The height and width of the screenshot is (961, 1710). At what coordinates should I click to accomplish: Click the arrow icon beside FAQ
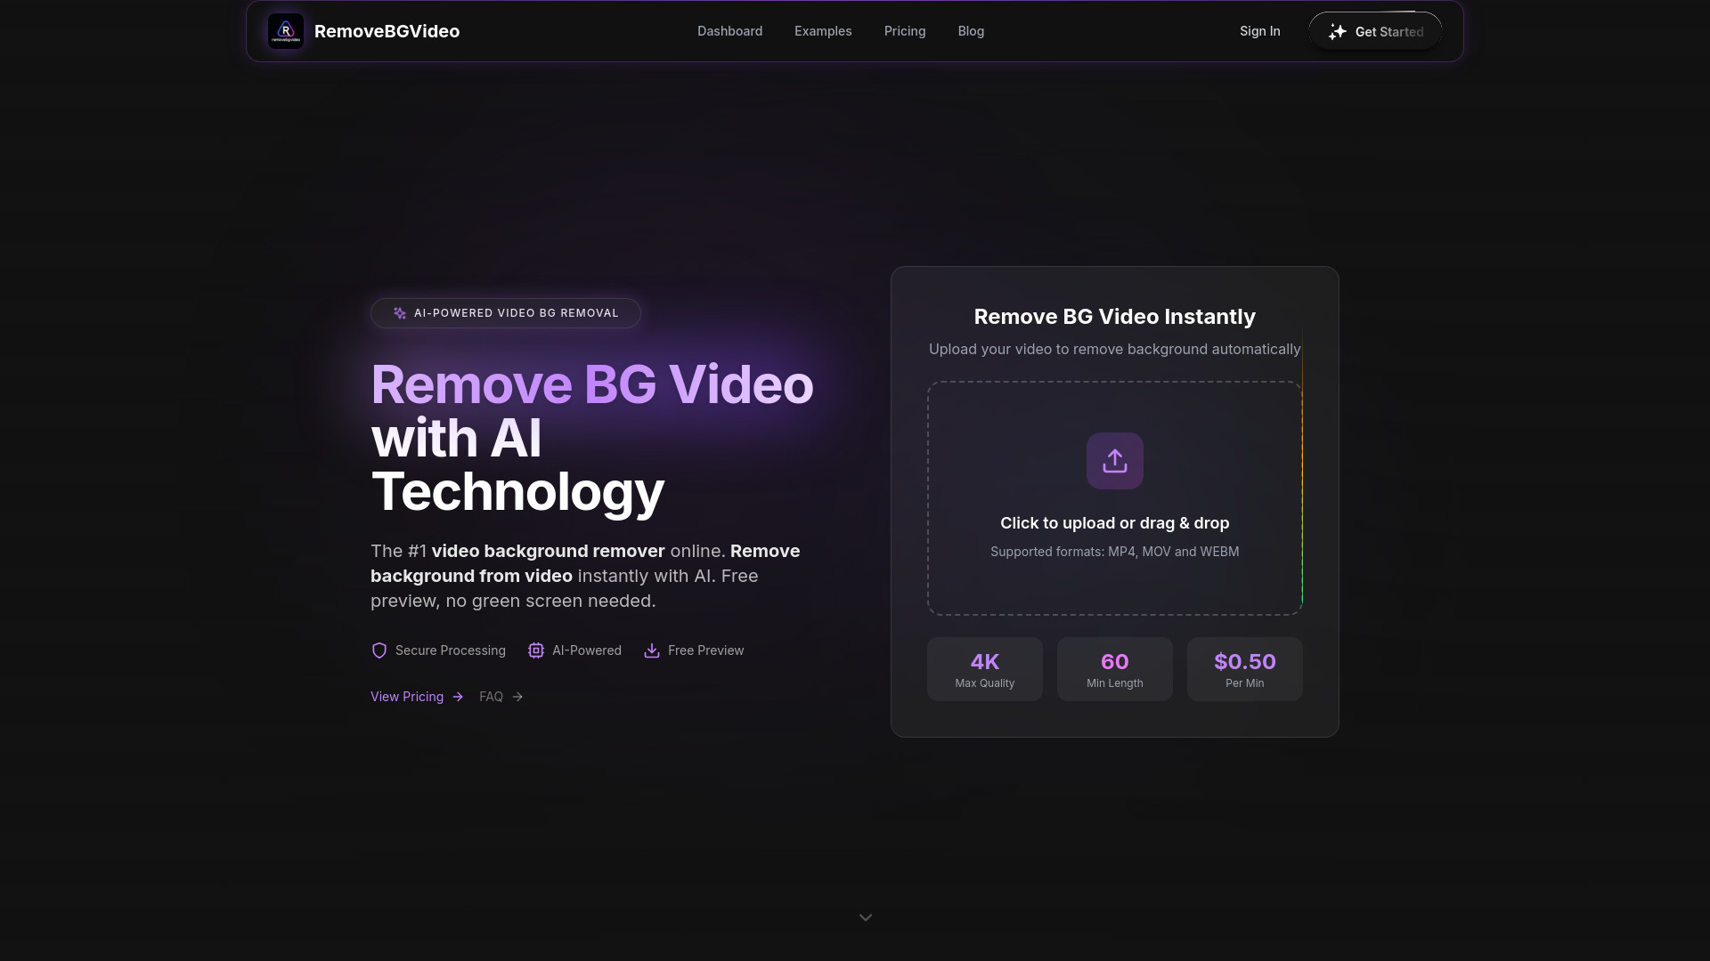(x=517, y=697)
